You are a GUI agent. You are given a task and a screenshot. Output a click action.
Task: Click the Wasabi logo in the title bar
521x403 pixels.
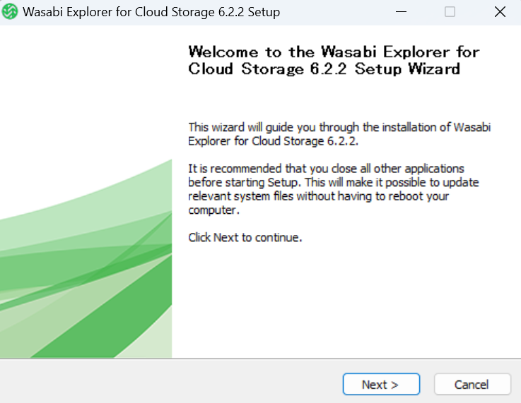point(10,11)
